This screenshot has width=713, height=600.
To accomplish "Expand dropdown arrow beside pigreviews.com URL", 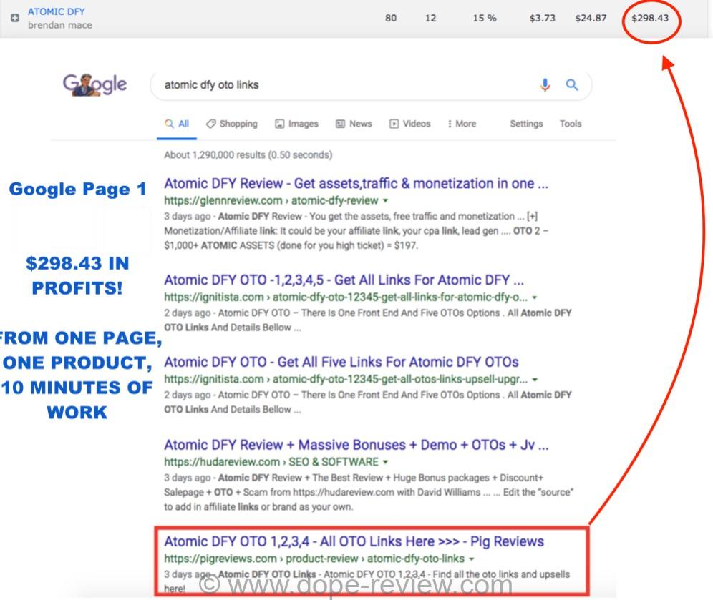I will (x=471, y=559).
